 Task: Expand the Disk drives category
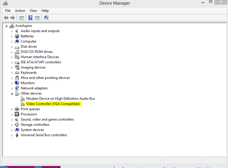pos(12,47)
